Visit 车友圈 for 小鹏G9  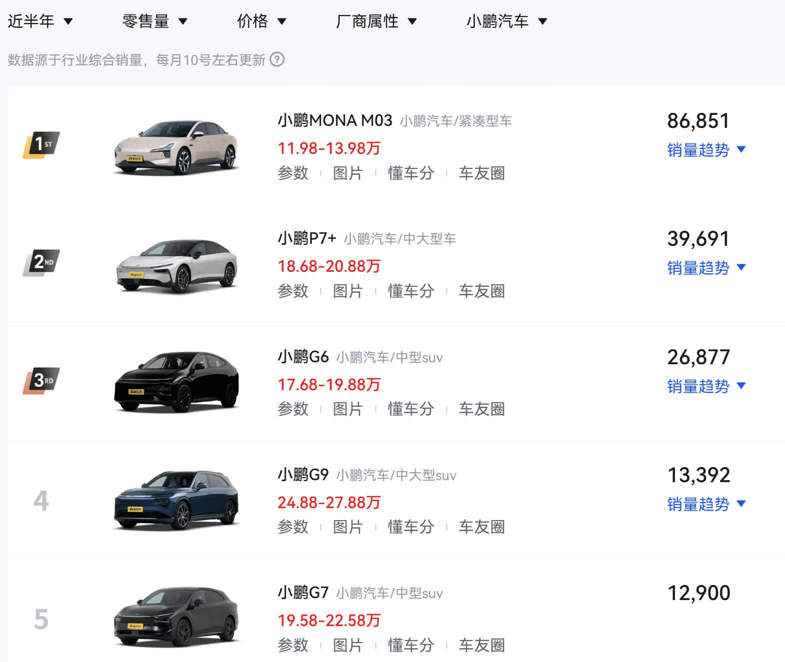tap(482, 527)
